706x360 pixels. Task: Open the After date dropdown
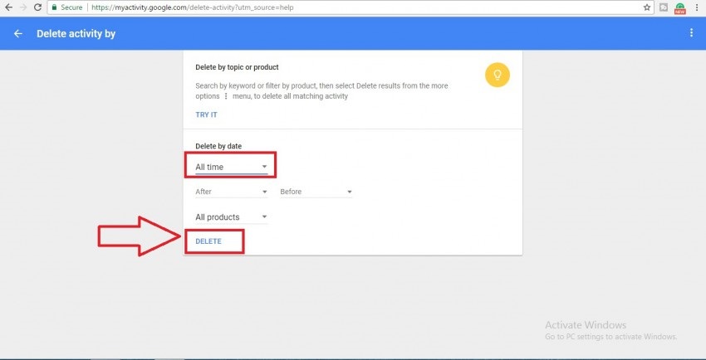pos(232,192)
